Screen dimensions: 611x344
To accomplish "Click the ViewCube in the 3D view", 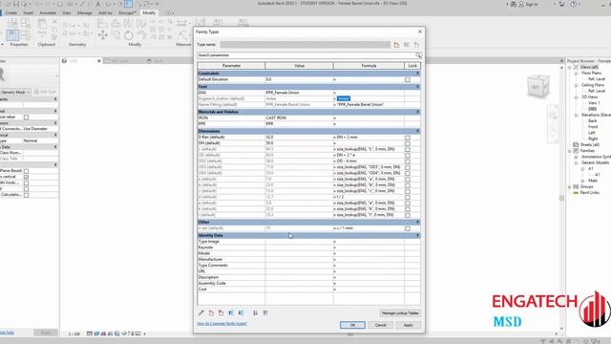I will click(538, 86).
